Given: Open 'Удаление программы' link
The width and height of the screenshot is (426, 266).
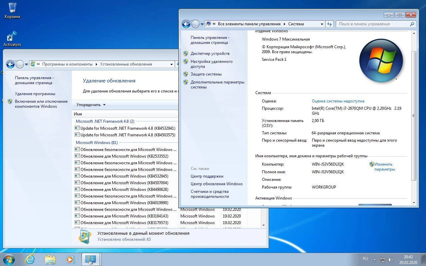Looking at the screenshot, I should tap(35, 94).
